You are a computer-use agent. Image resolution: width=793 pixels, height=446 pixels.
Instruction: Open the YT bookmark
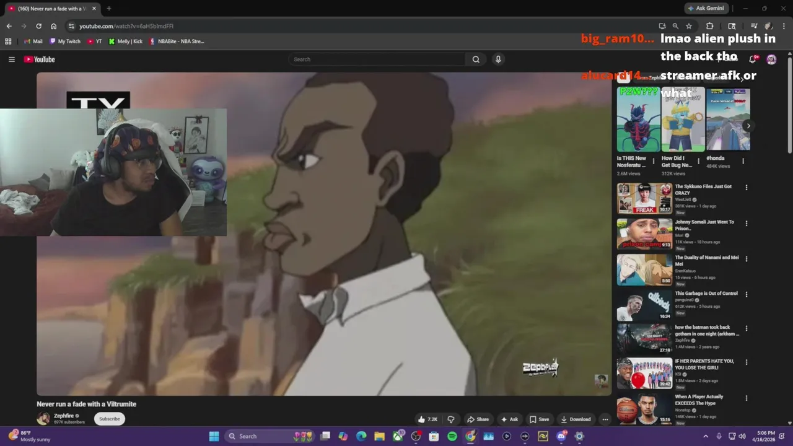click(95, 42)
